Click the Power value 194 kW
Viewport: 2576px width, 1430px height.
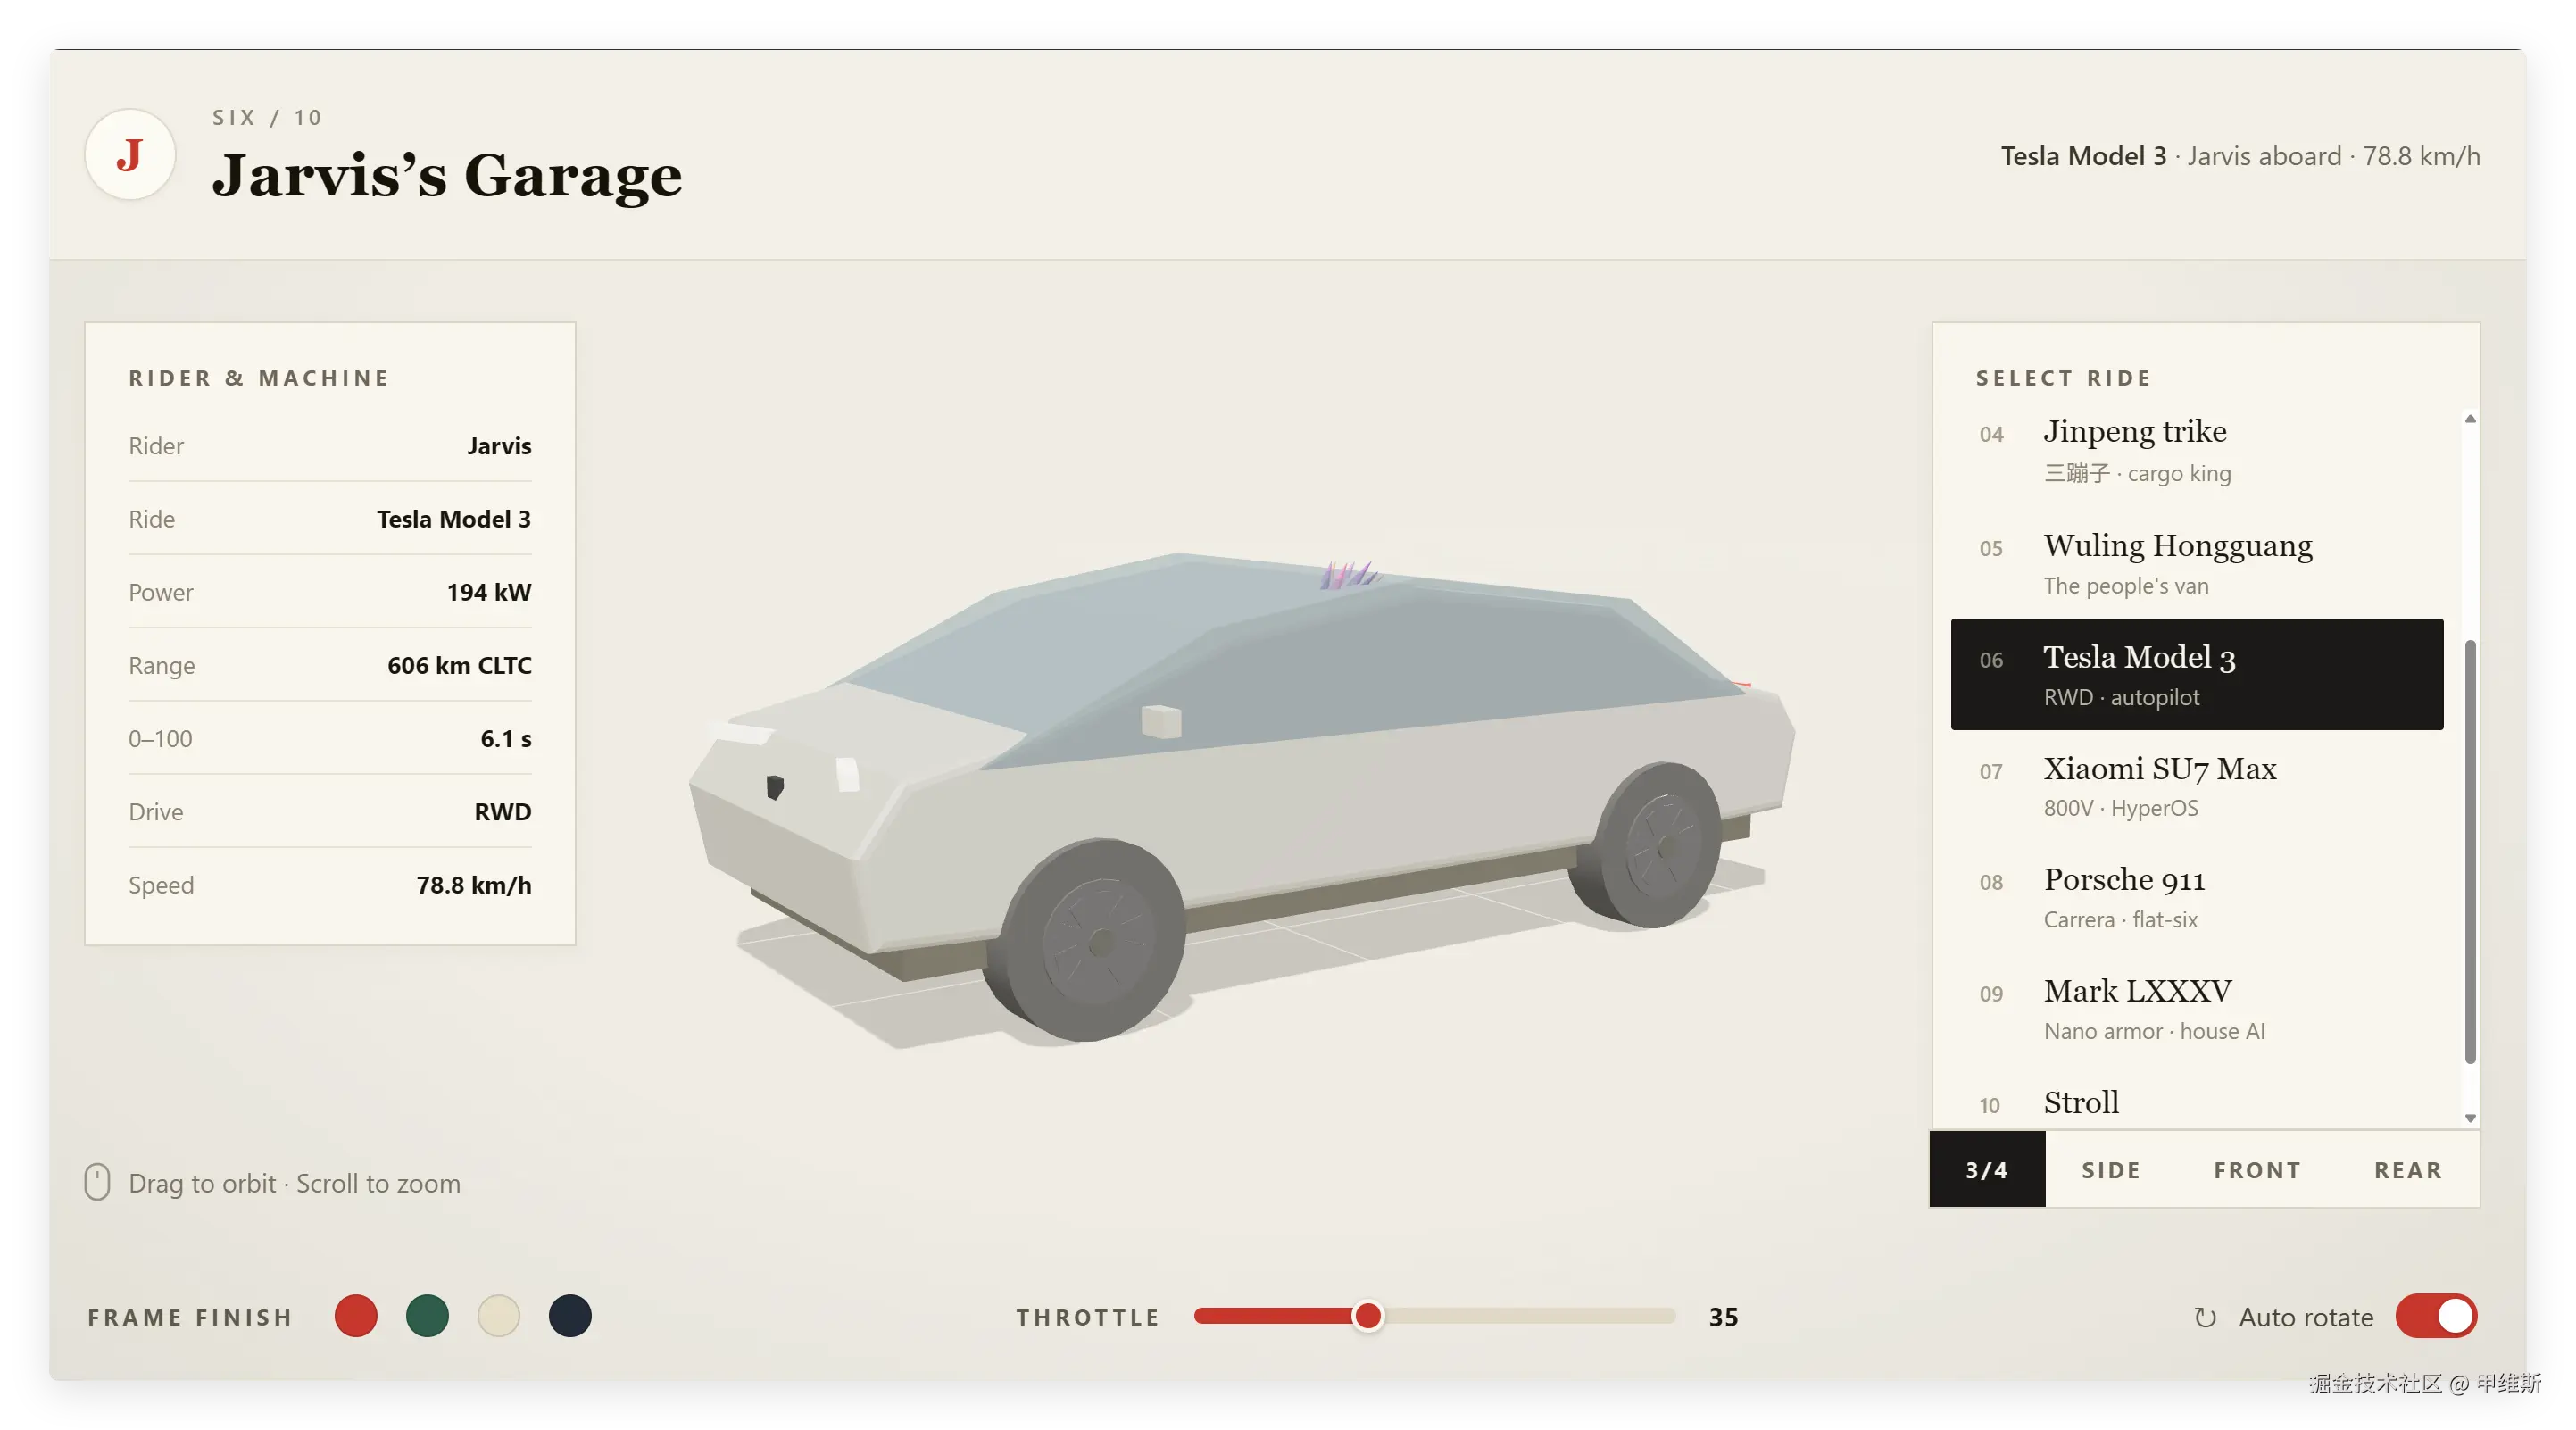[489, 592]
